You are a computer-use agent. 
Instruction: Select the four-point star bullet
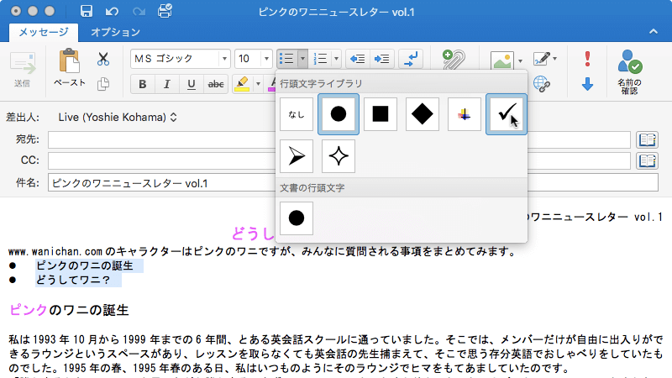click(x=339, y=156)
